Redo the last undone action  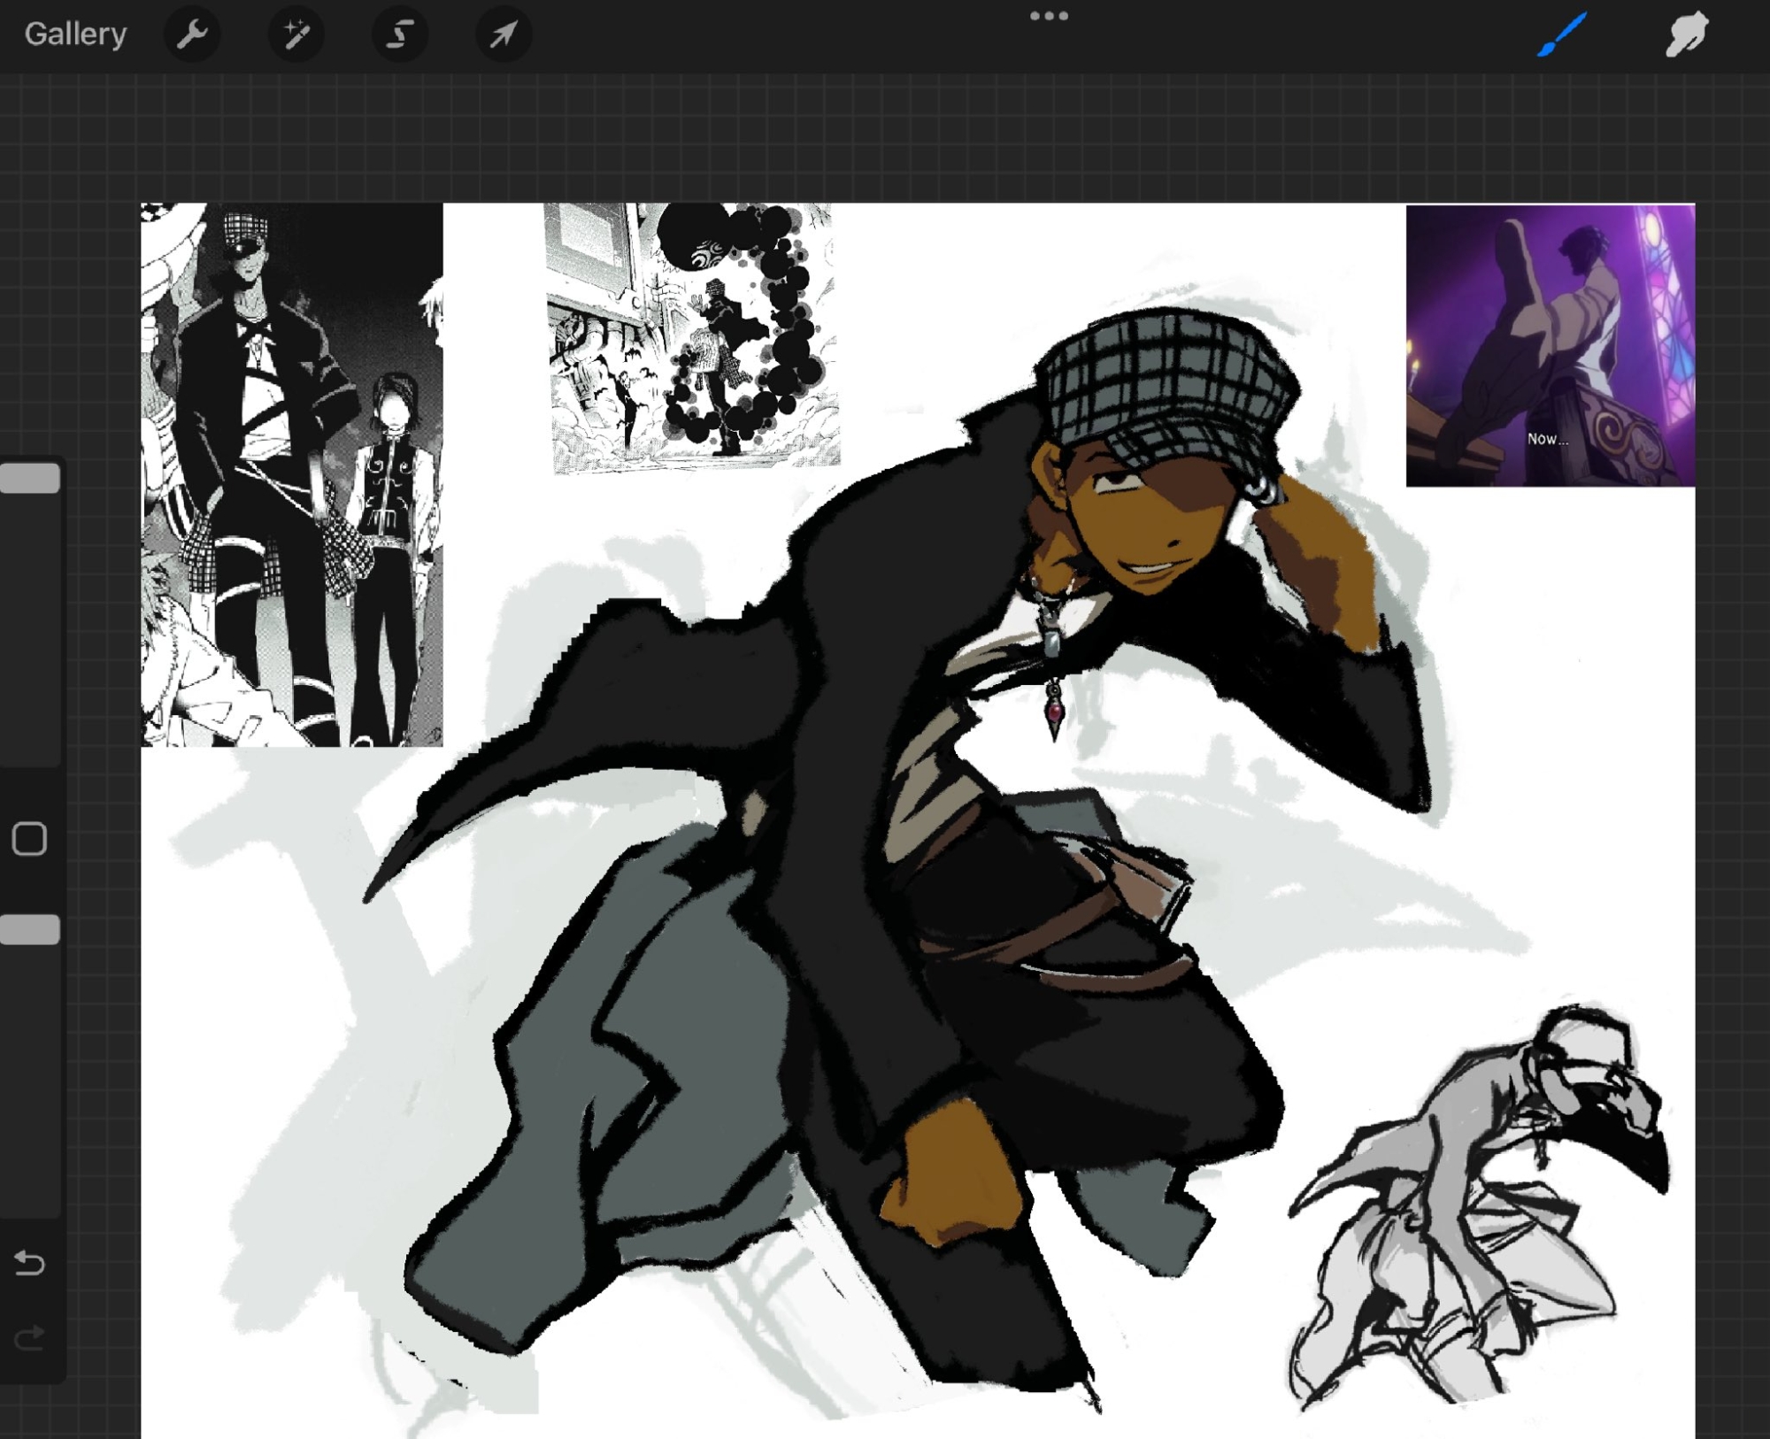click(x=29, y=1337)
